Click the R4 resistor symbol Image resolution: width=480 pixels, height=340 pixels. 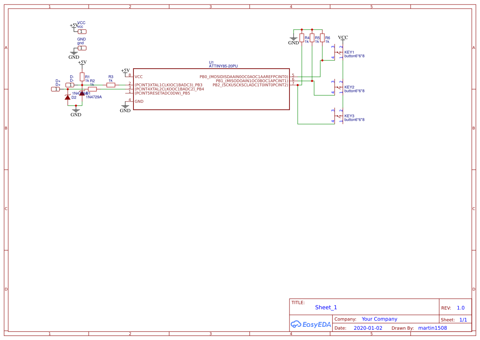click(x=302, y=38)
